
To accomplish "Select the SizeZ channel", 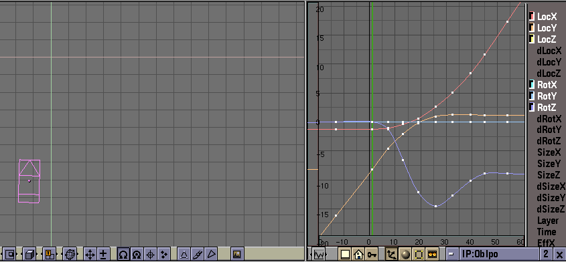I will (x=549, y=175).
